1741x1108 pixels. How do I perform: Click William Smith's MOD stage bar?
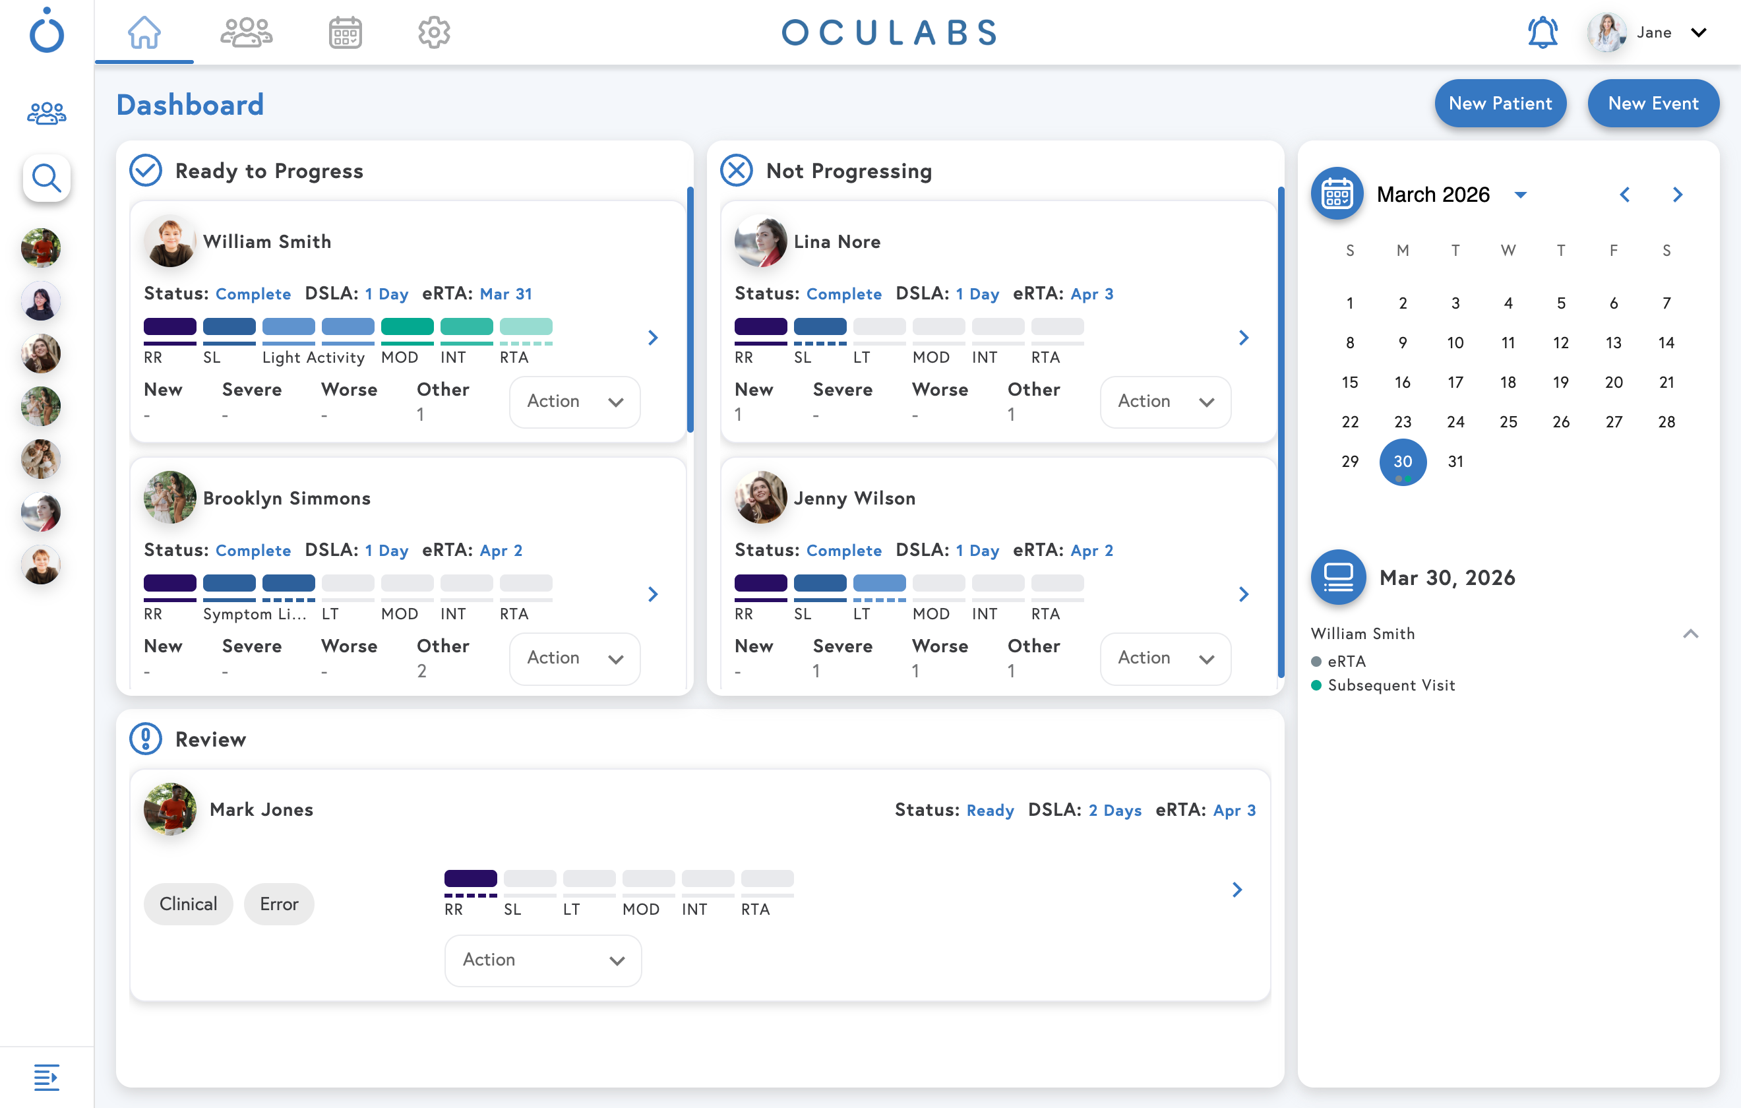(407, 326)
